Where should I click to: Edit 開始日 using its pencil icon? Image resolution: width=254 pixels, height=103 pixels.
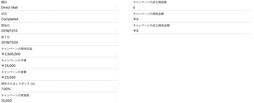point(116,30)
